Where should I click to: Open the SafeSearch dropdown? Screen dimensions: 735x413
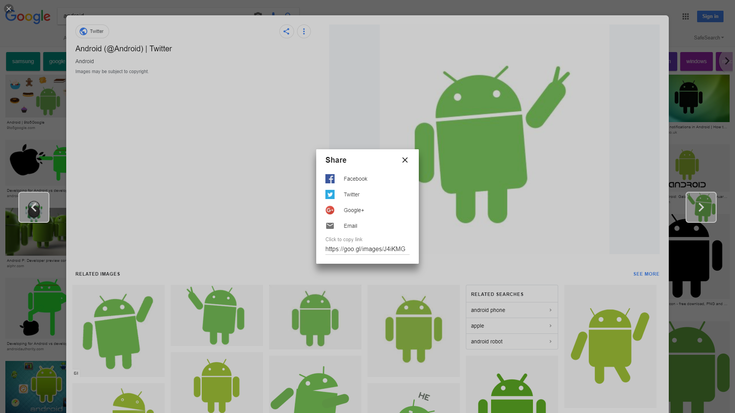tap(709, 38)
